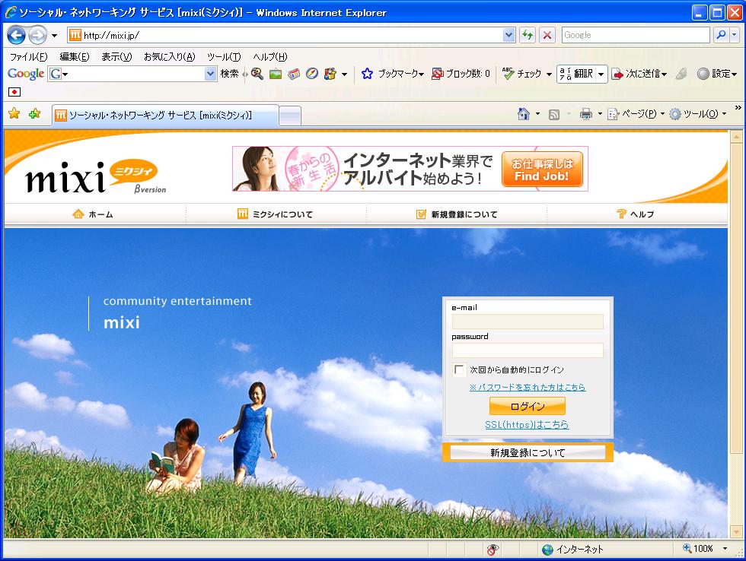
Task: Open the zoom level 100% dropdown
Action: point(725,549)
